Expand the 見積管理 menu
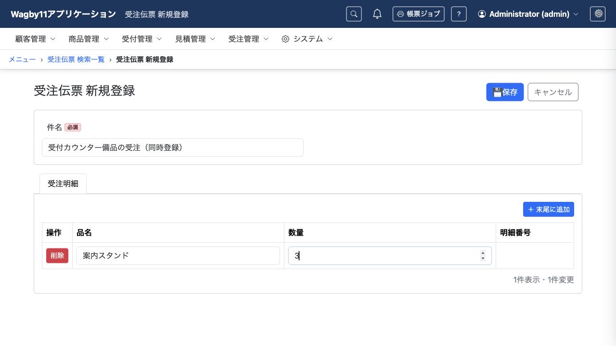Screen dimensions: 616x346 (195, 39)
